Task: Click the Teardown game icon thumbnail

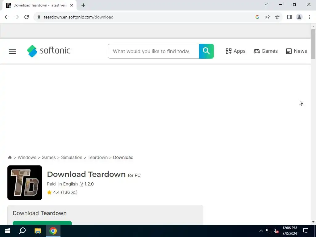Action: (25, 183)
